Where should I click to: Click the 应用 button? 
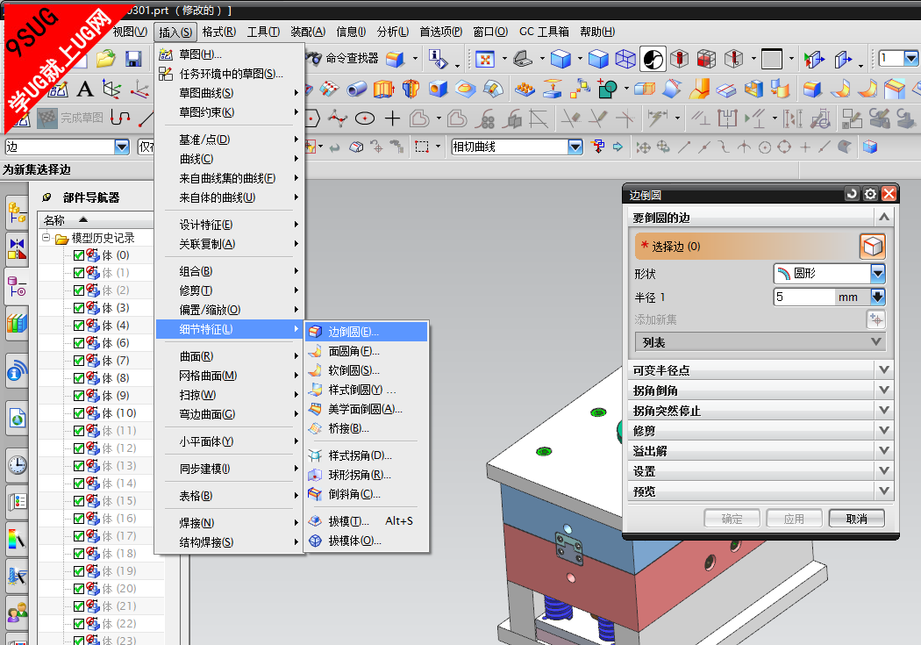point(794,519)
